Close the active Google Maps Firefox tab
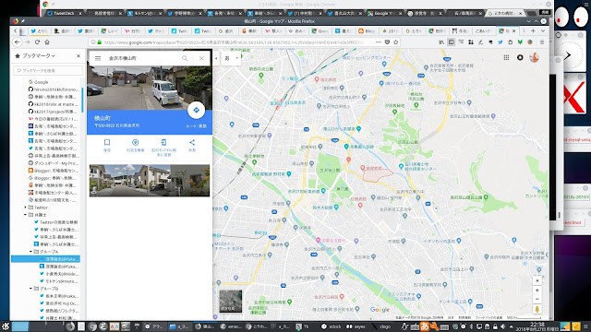591x332 pixels. tap(513, 30)
